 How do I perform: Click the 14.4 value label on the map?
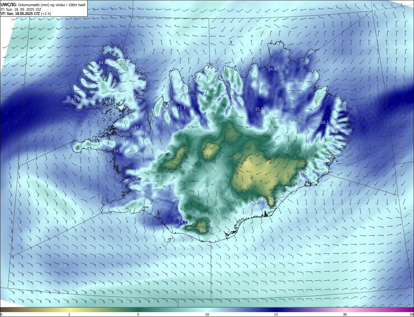click(x=102, y=63)
